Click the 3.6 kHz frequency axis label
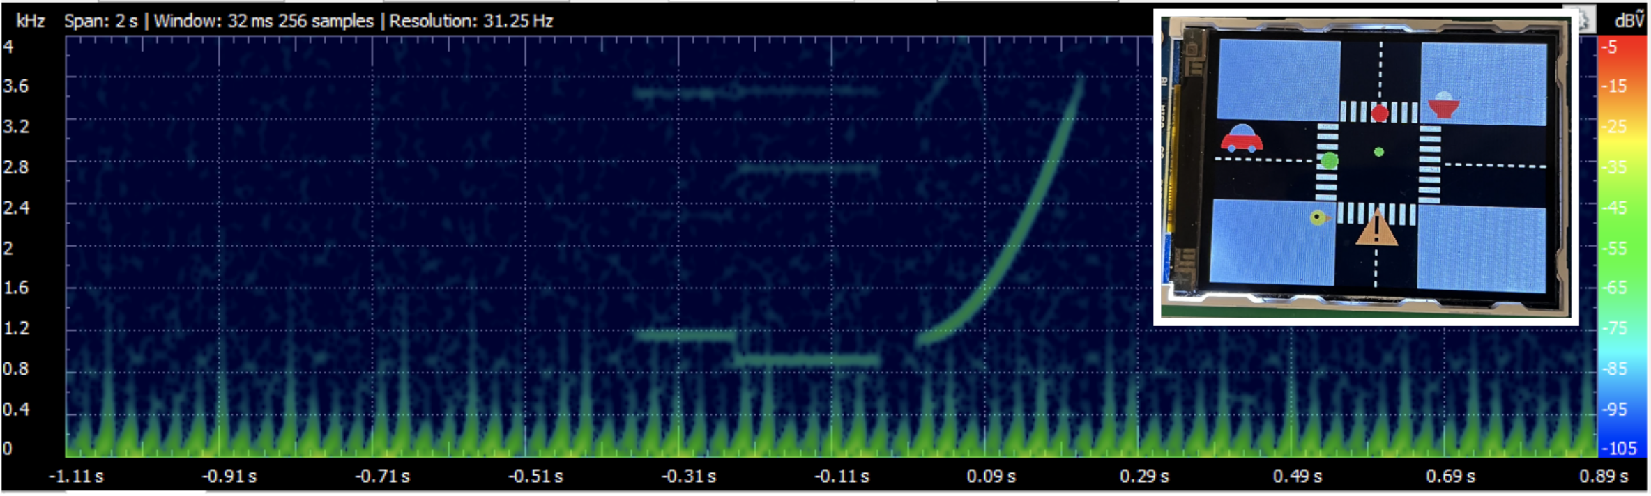1651x496 pixels. coord(16,86)
